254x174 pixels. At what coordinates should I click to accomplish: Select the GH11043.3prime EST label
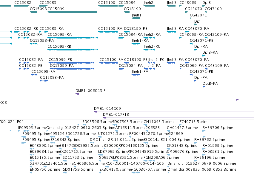coord(159,122)
